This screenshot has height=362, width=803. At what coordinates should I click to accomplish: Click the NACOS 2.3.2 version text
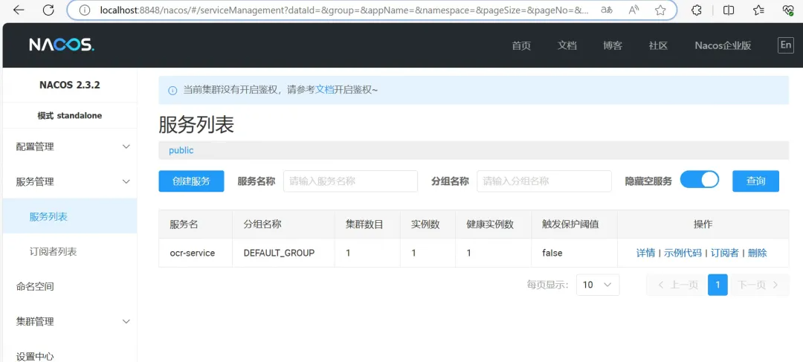coord(70,85)
